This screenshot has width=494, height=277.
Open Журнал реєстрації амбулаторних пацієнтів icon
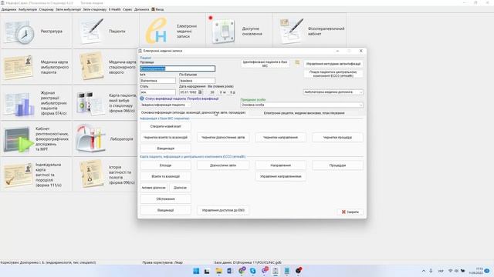click(x=19, y=103)
